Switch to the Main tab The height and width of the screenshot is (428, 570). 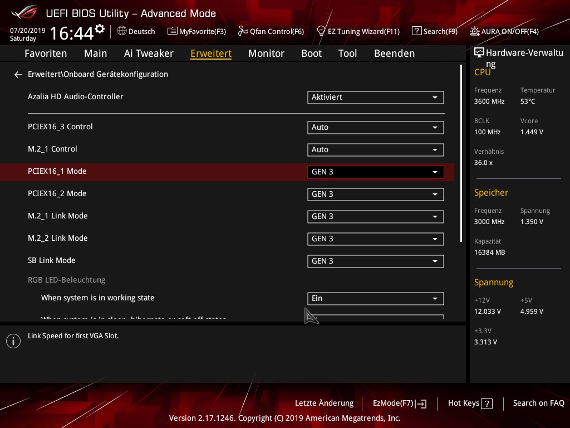(96, 53)
